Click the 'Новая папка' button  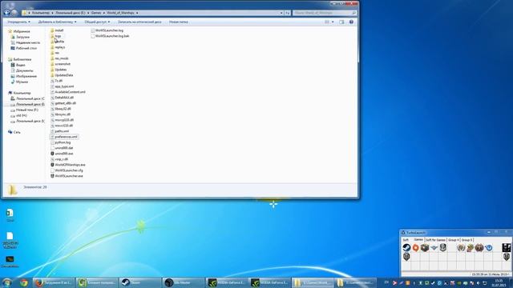pyautogui.click(x=178, y=22)
